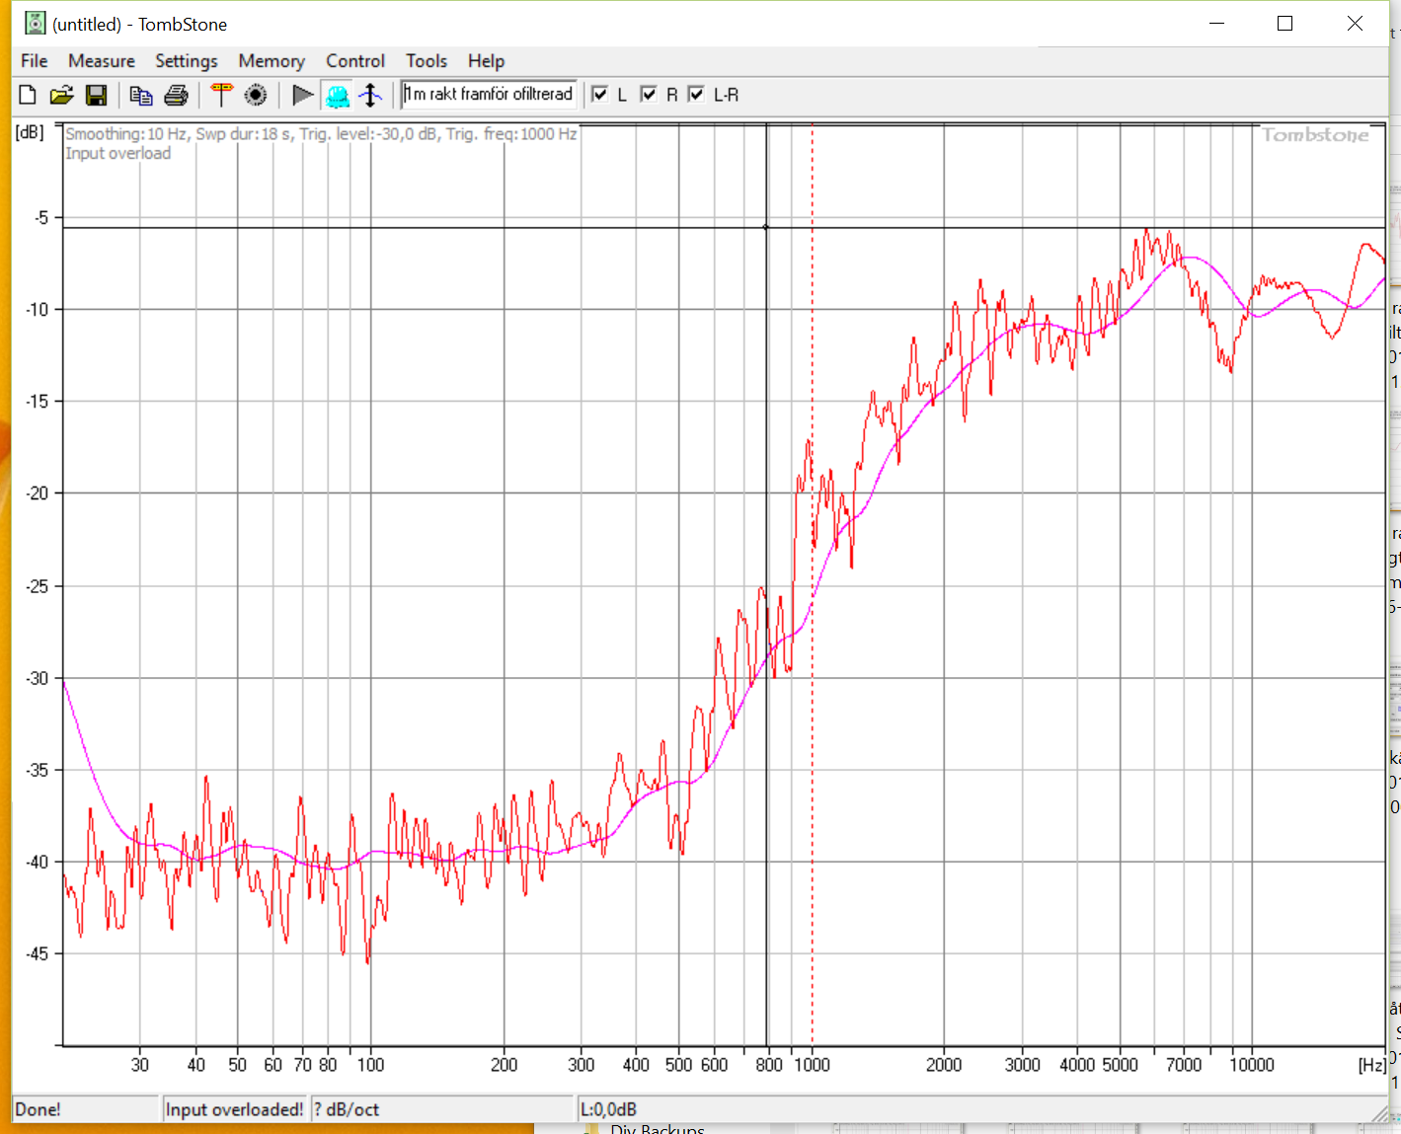Viewport: 1401px width, 1134px height.
Task: Click the 100 frequency axis label
Action: click(370, 1065)
